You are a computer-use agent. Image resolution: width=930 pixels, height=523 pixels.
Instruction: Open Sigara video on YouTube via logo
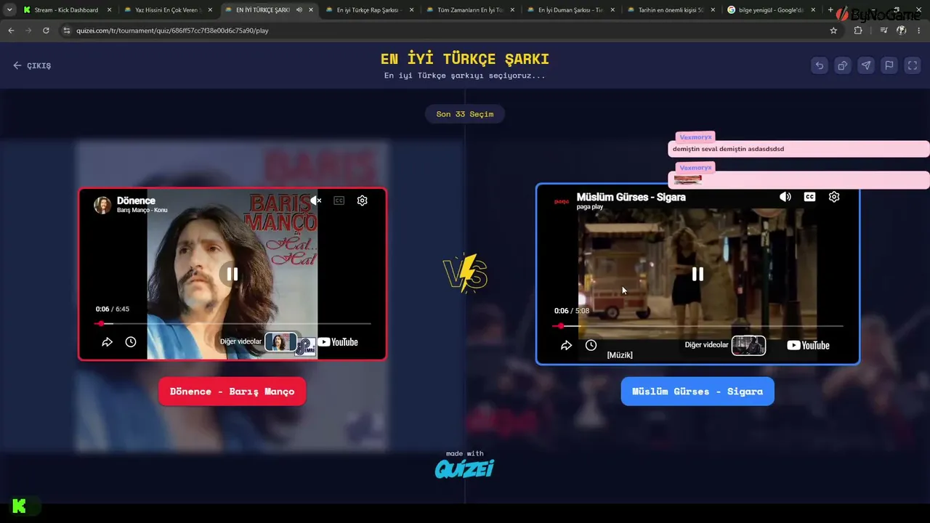point(808,346)
